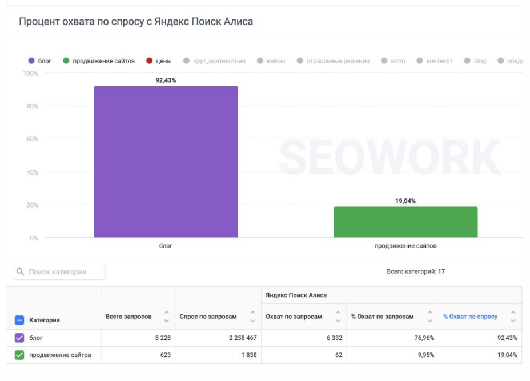This screenshot has height=381, width=530.
Task: Click the green продвижение сайтов bar
Action: pyautogui.click(x=405, y=222)
